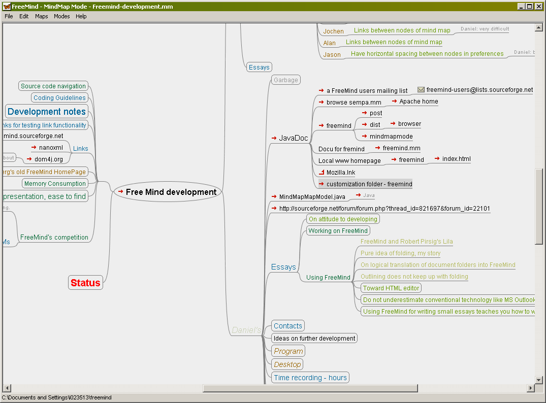Screen dimensions: 546x403
Task: Select the Local www homepage node
Action: point(349,160)
